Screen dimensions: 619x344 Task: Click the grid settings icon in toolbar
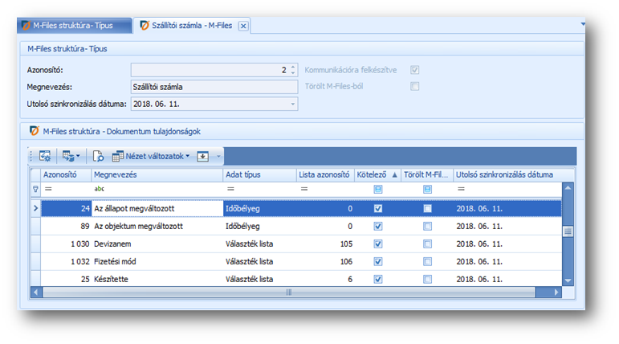pyautogui.click(x=45, y=156)
